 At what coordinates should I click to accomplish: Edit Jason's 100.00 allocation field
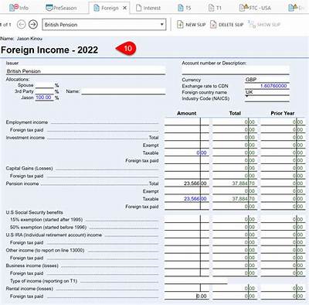[44, 98]
